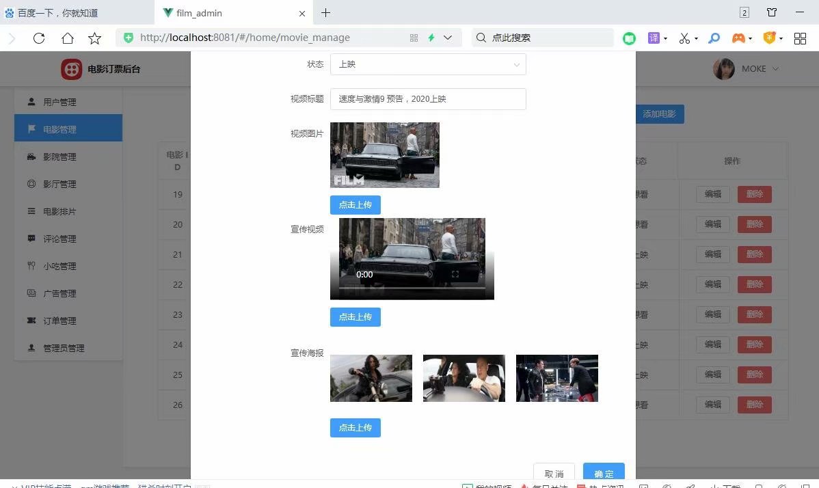Open the MOKE user dropdown menu

click(760, 69)
